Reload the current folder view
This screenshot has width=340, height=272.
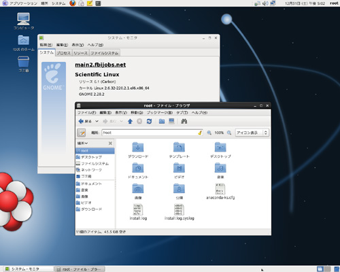[149, 121]
